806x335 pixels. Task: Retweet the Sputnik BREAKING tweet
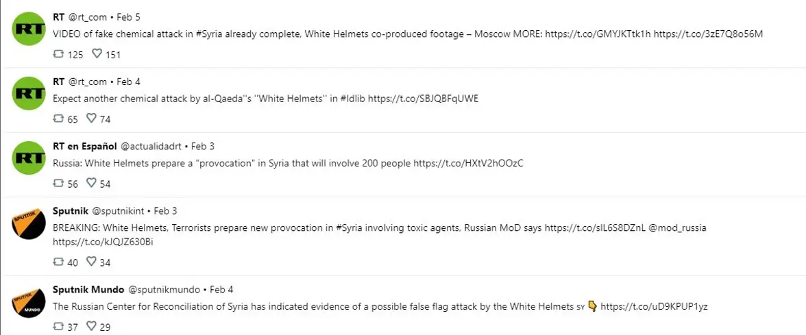coord(59,262)
